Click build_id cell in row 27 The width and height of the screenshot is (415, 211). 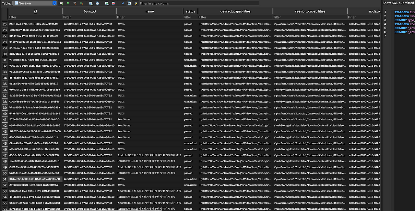89,36
